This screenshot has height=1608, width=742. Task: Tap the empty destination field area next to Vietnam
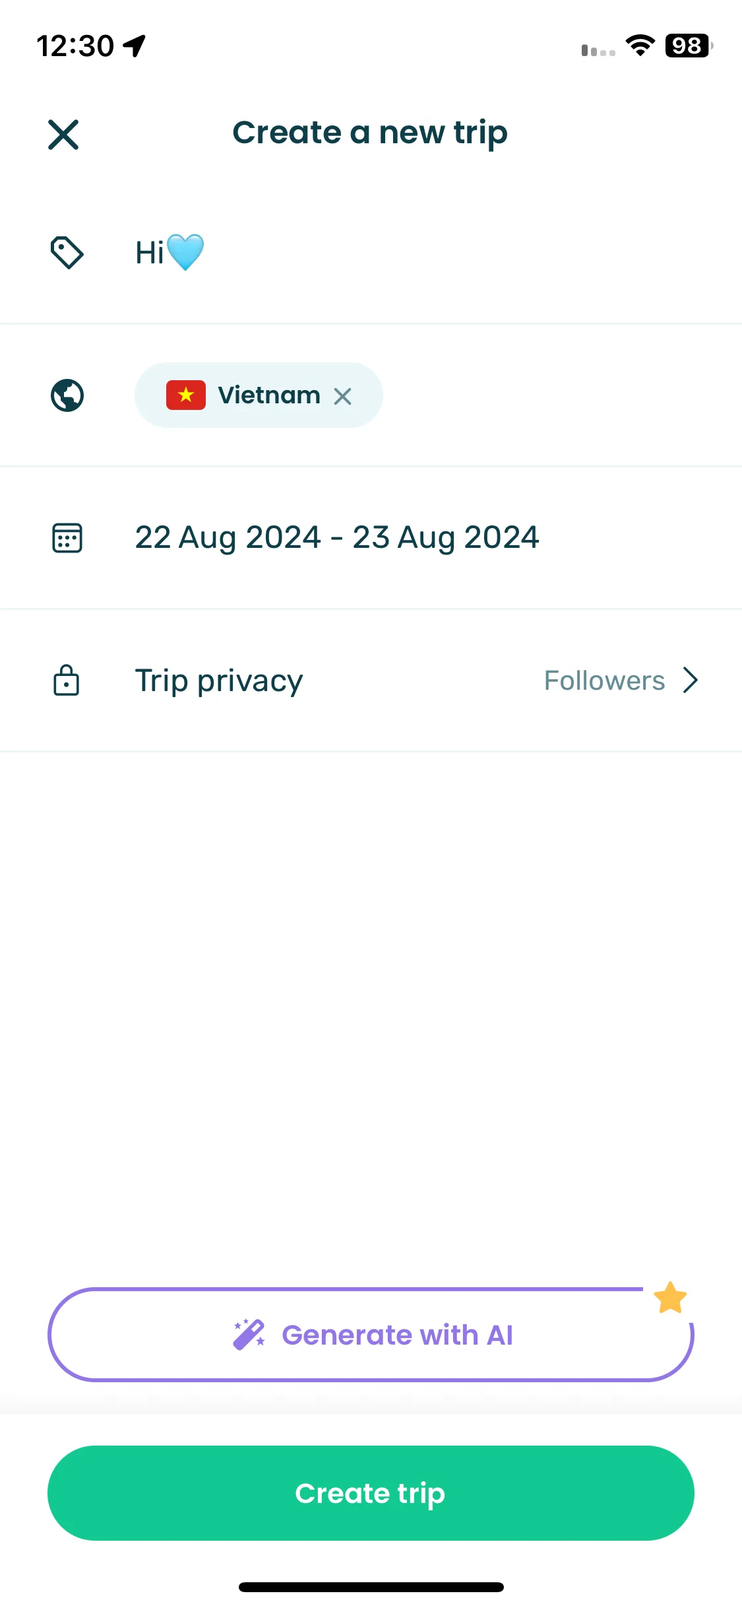click(561, 395)
